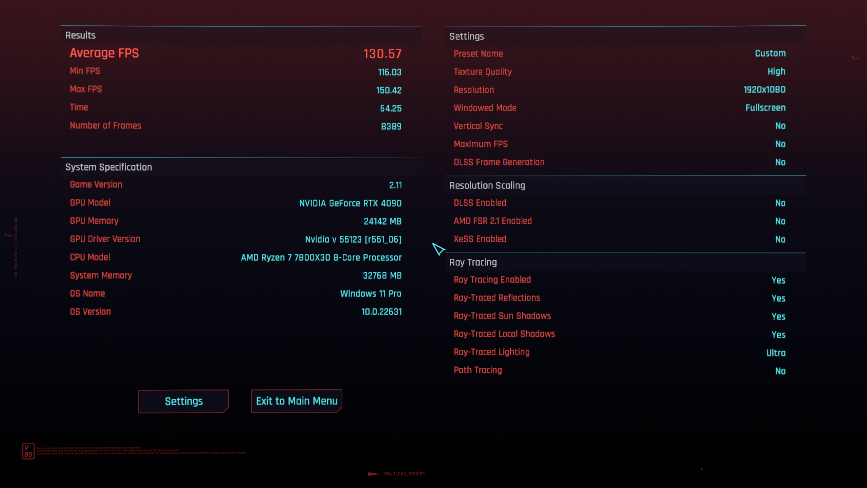Click the Settings button at bottom
Viewport: 867px width, 488px height.
184,401
